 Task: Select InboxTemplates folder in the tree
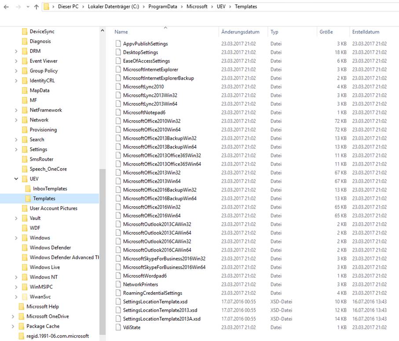click(x=50, y=189)
